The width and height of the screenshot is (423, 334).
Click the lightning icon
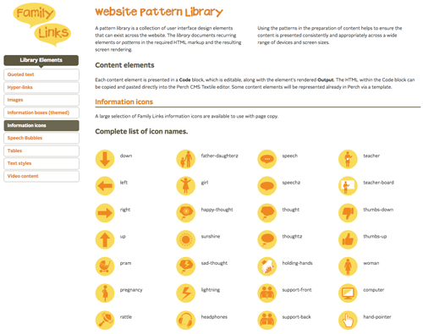[x=186, y=293]
